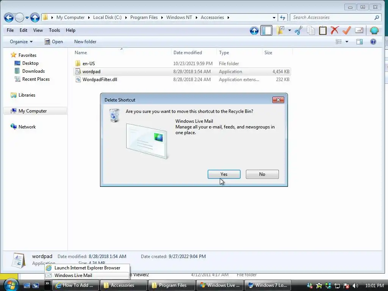Image resolution: width=388 pixels, height=291 pixels.
Task: Click New folder in the command bar
Action: [x=85, y=42]
